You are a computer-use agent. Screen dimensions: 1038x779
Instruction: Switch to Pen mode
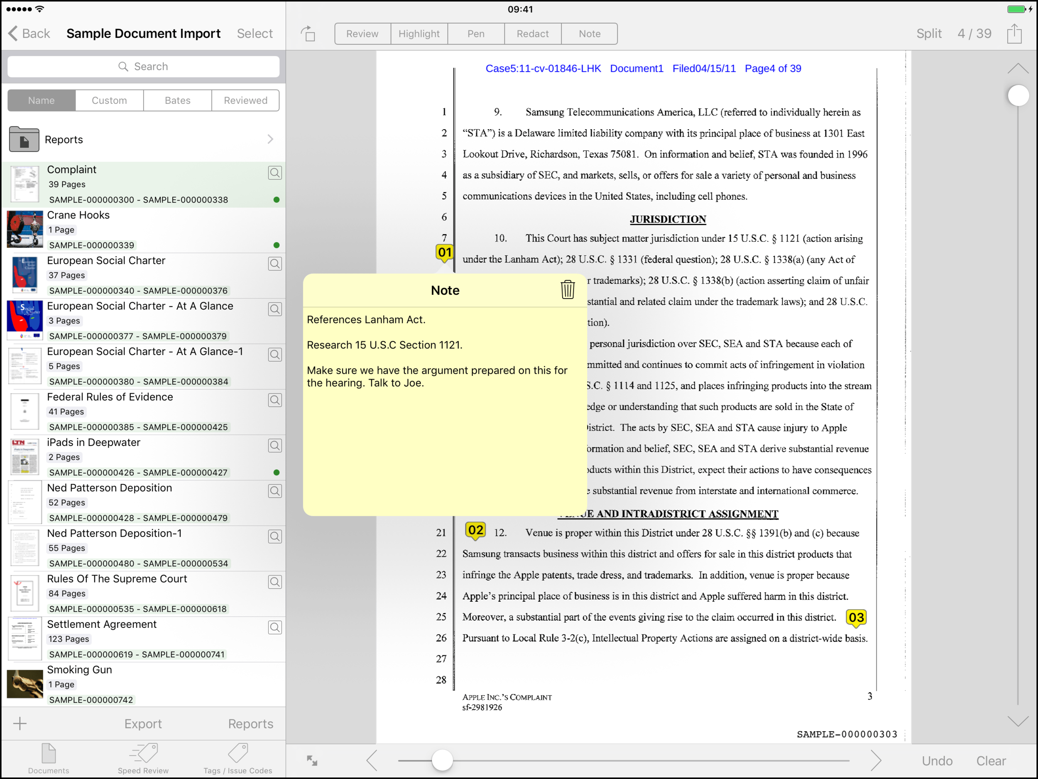476,34
